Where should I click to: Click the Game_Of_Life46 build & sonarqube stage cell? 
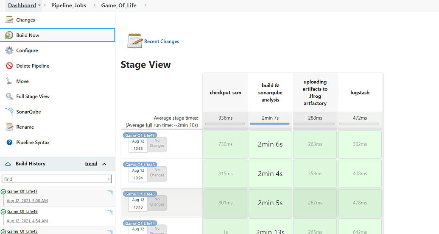[x=270, y=173]
